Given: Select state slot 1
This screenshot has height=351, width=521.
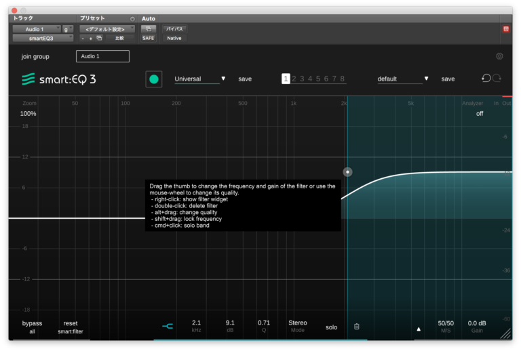Looking at the screenshot, I should pos(286,79).
